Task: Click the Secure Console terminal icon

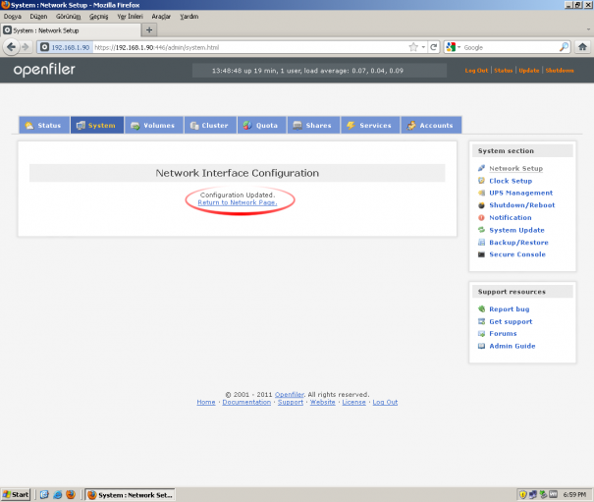Action: click(x=481, y=254)
